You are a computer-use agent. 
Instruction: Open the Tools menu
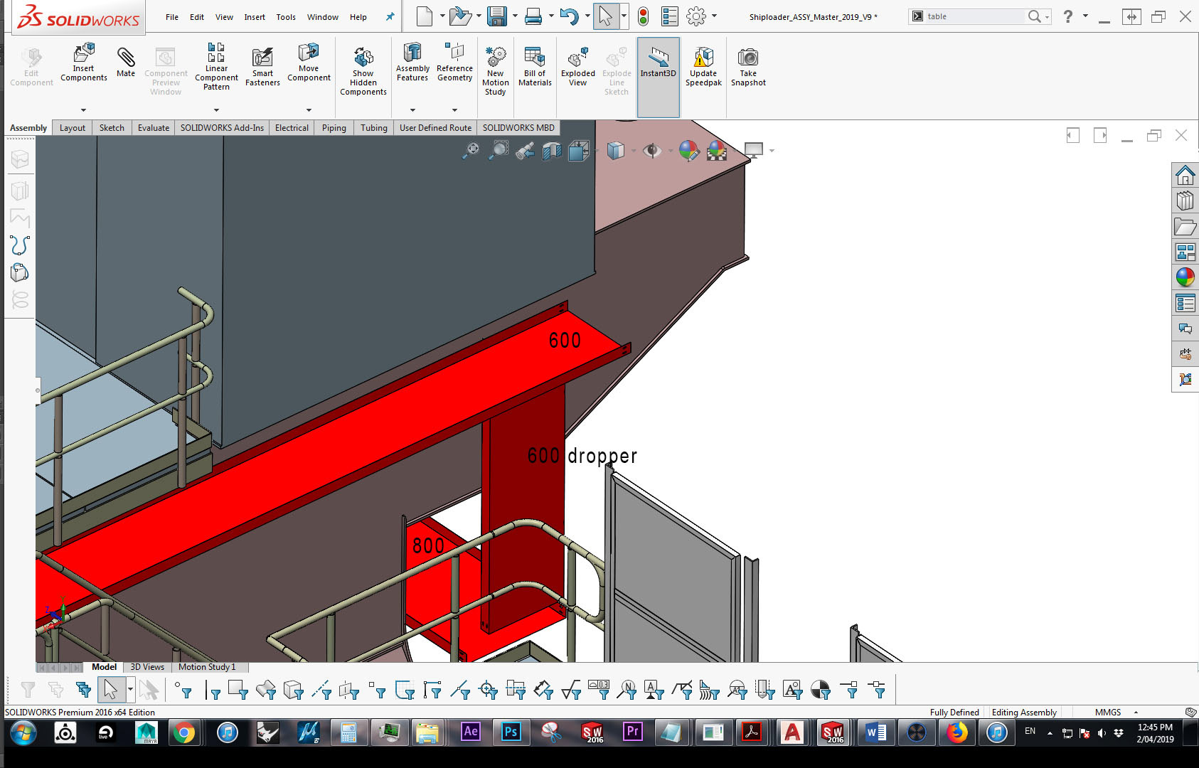click(286, 17)
